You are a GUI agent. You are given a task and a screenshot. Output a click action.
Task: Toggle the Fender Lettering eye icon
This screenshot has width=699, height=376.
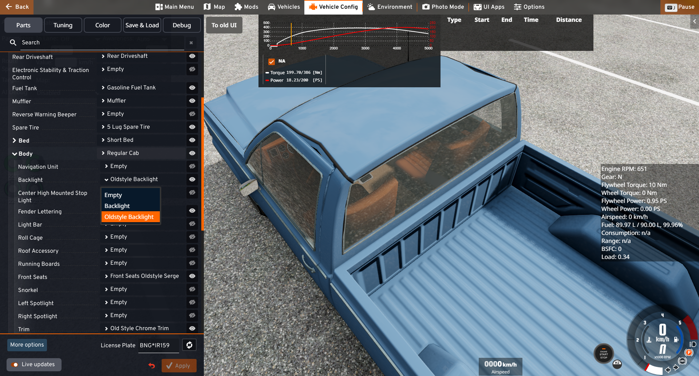click(x=192, y=211)
